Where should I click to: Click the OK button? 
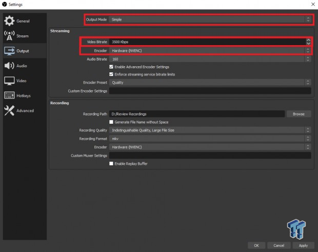coord(256,245)
